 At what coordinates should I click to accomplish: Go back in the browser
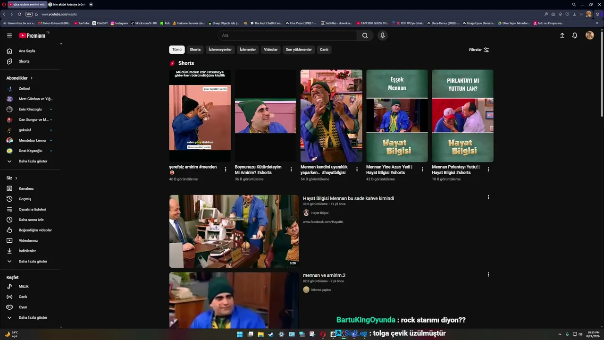click(x=5, y=14)
